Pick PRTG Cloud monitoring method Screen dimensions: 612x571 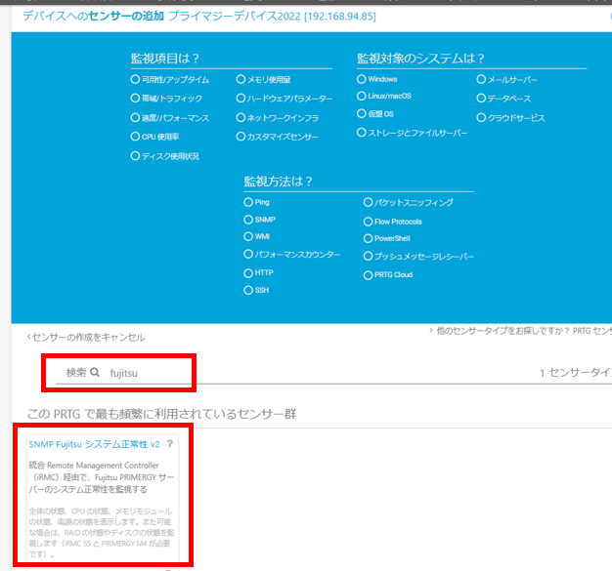(368, 275)
